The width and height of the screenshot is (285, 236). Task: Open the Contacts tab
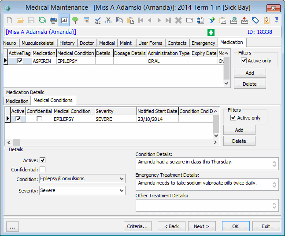pyautogui.click(x=177, y=43)
